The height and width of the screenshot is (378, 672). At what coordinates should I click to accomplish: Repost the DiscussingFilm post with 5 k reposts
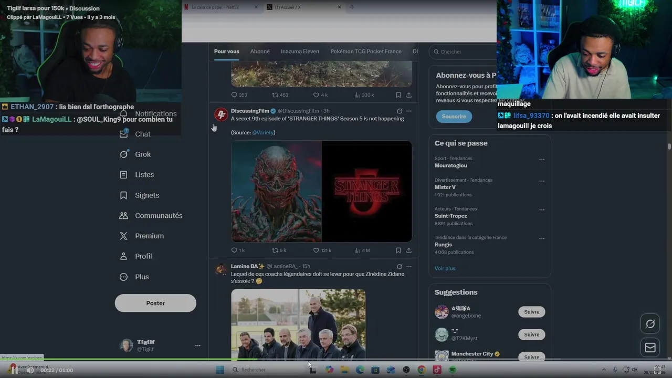[279, 250]
